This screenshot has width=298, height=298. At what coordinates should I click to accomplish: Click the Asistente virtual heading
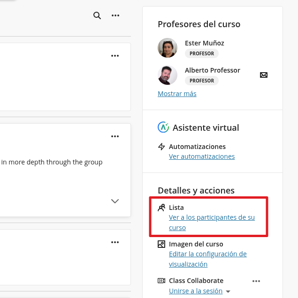[x=206, y=127]
